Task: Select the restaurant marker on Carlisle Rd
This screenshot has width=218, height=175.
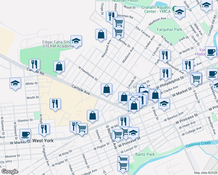Action: pyautogui.click(x=34, y=64)
